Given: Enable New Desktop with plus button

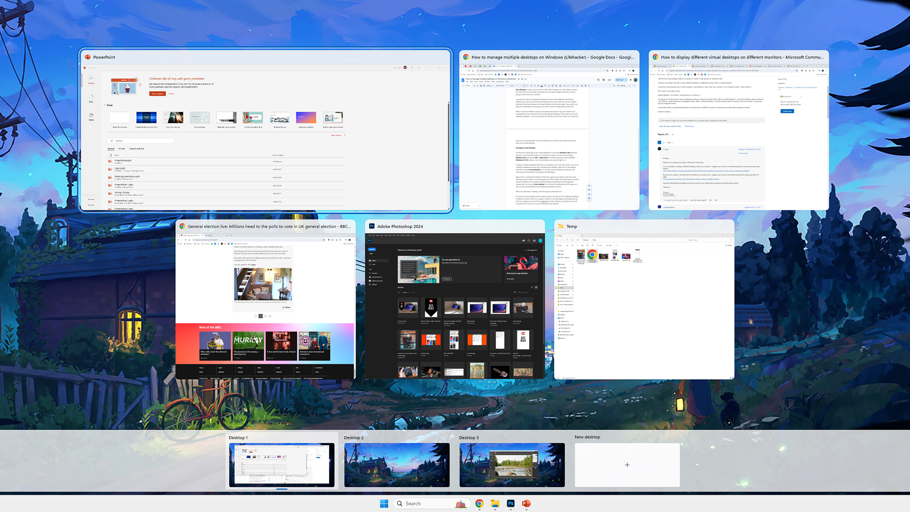Looking at the screenshot, I should click(627, 465).
